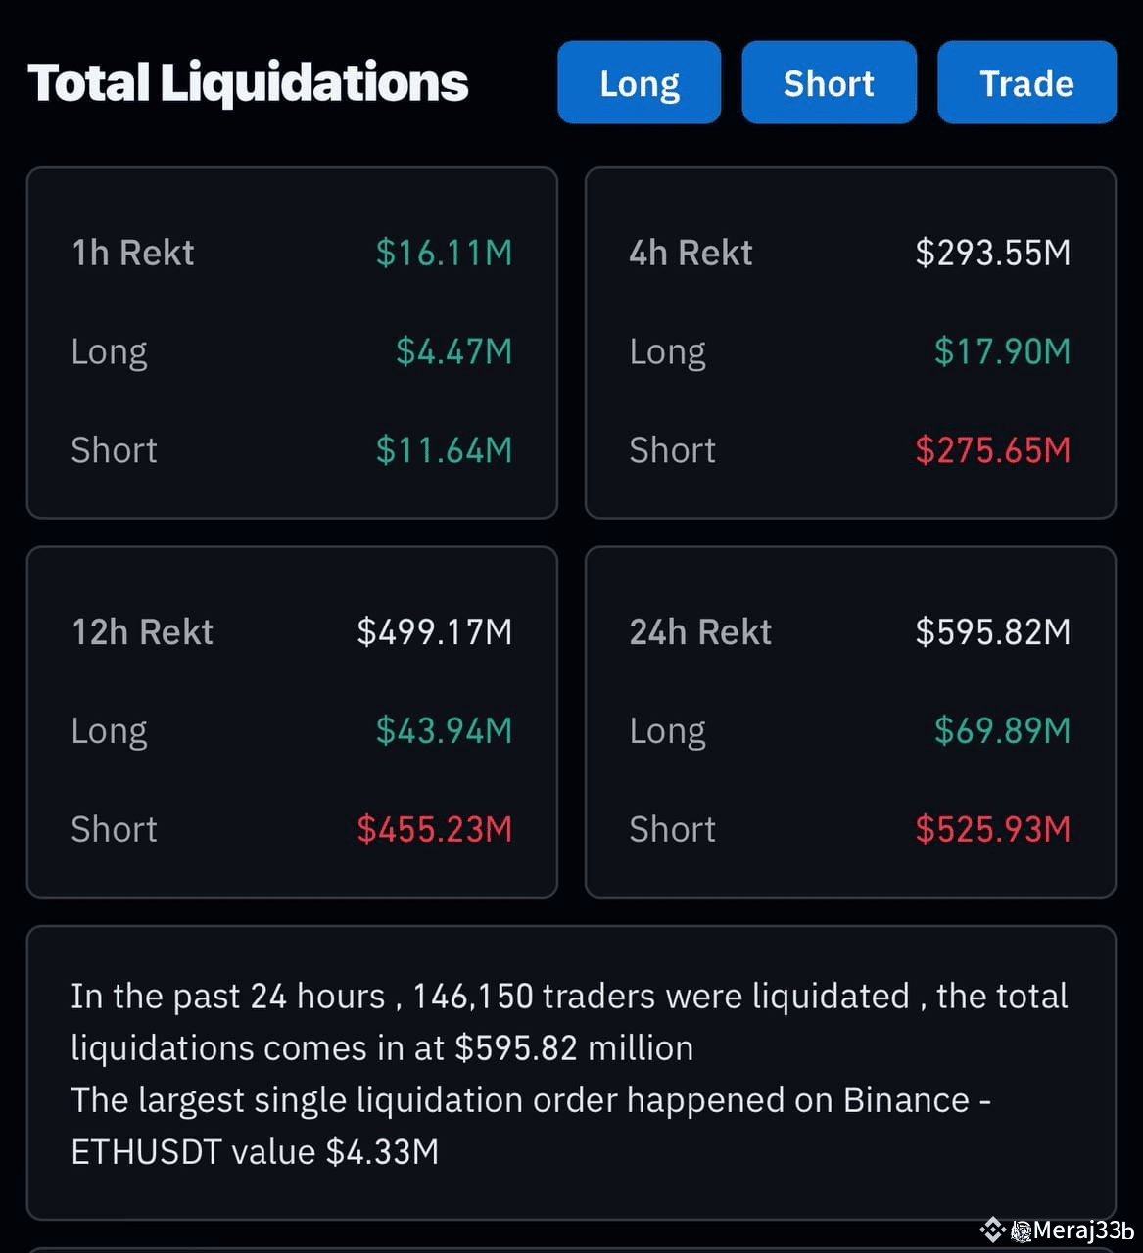The height and width of the screenshot is (1253, 1143).
Task: Select the Total Liquidations heading
Action: tap(248, 82)
